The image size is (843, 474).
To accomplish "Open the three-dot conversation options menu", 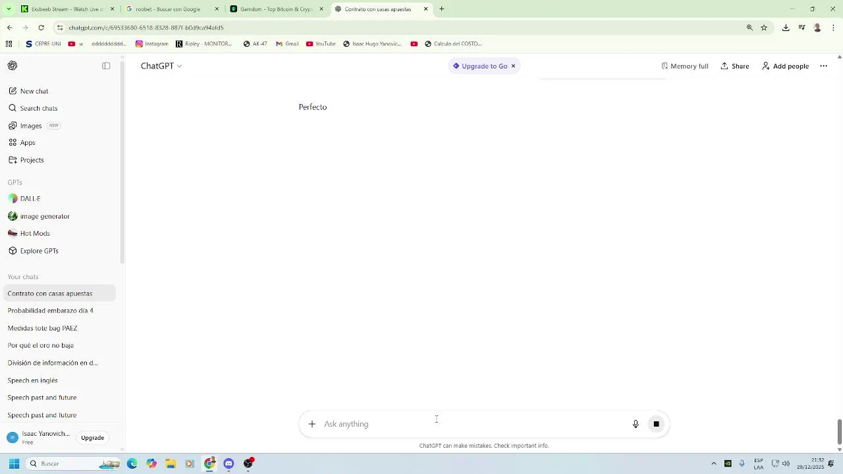I will 823,66.
